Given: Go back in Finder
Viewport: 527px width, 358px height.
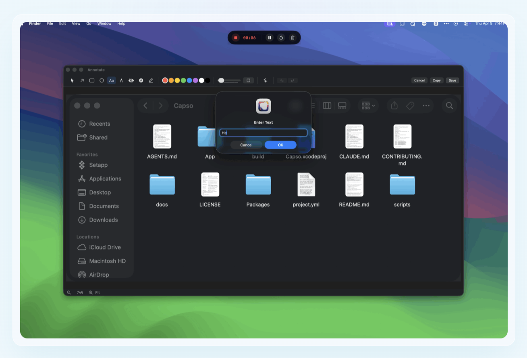Looking at the screenshot, I should pos(145,106).
